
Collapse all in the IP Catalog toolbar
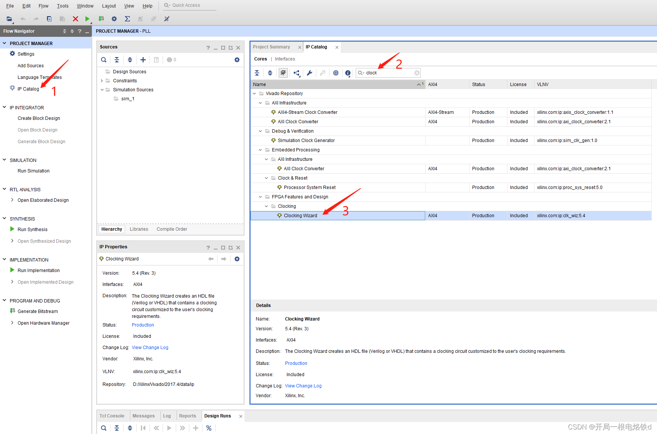pos(257,73)
